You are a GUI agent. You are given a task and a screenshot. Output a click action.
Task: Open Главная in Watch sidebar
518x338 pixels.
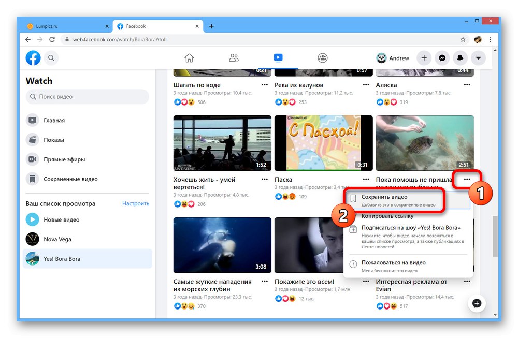pyautogui.click(x=87, y=120)
